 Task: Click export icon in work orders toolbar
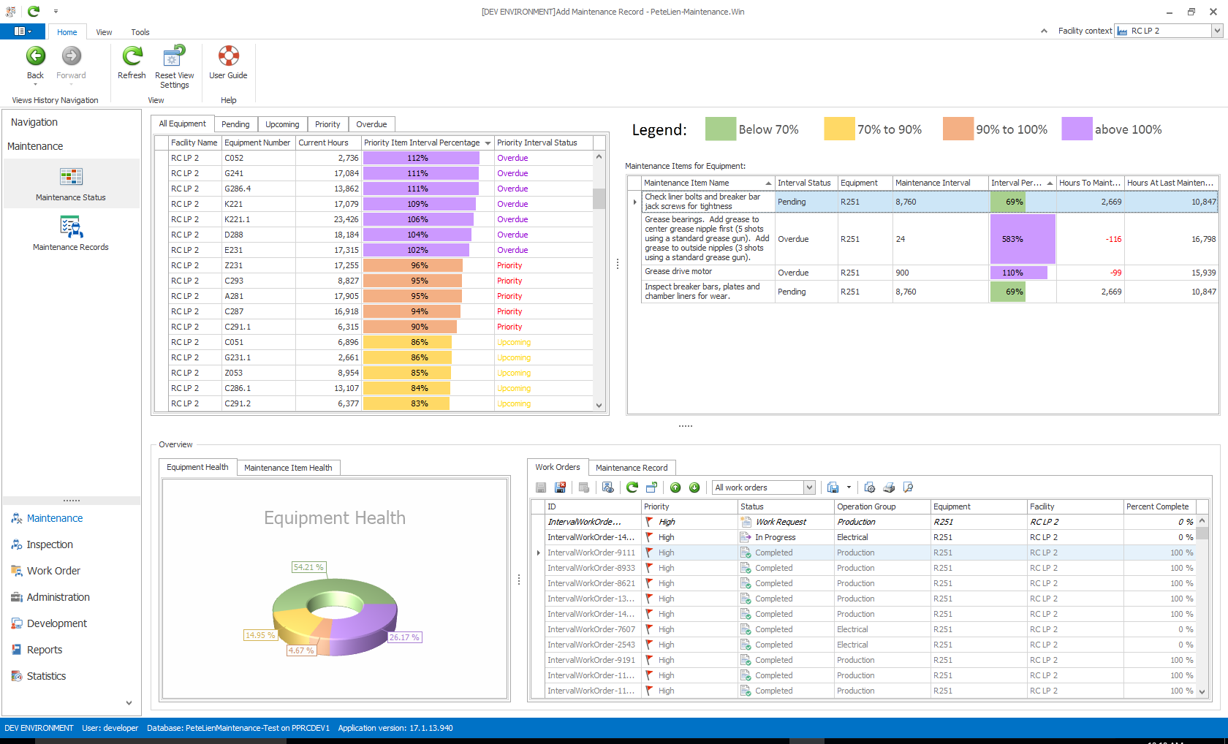tap(833, 487)
